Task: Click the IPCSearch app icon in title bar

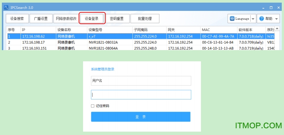Action: tap(6, 7)
